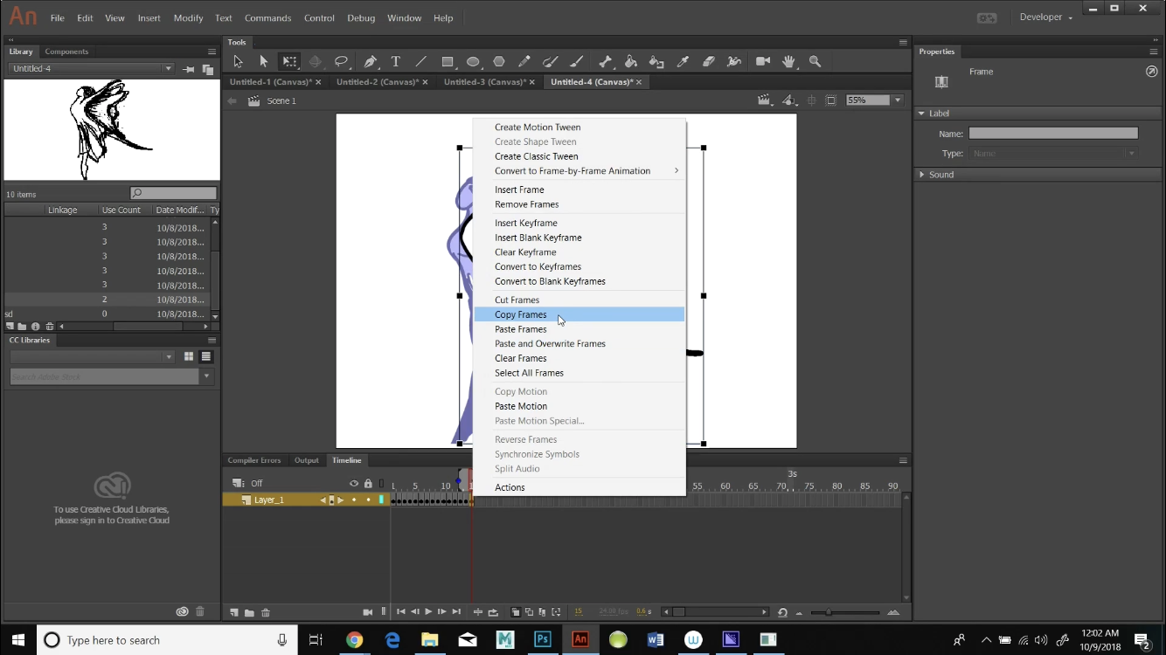Screen dimensions: 1166x655
Task: Select the Bone tool
Action: (604, 61)
